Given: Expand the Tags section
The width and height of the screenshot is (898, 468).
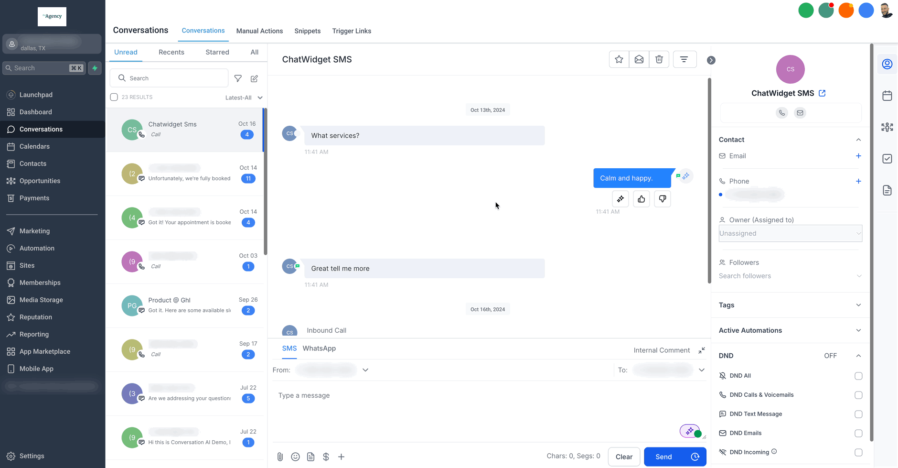Looking at the screenshot, I should coord(790,305).
